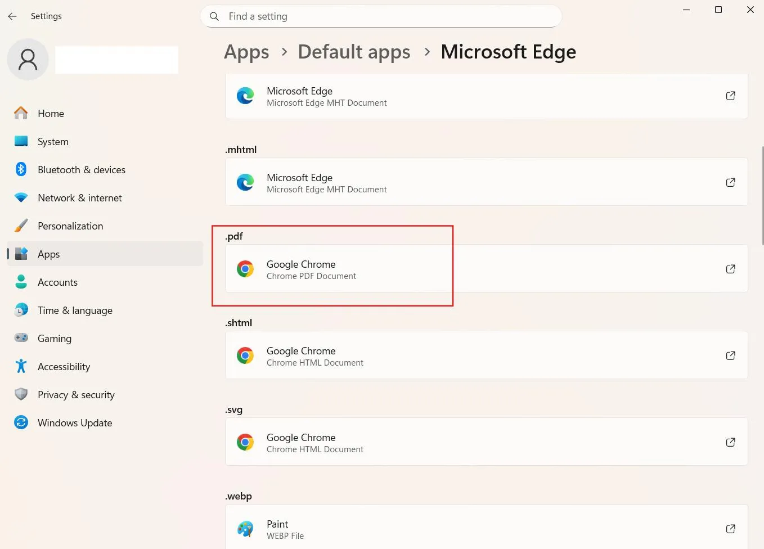Open Privacy & security settings
Viewport: 764px width, 549px height.
point(76,395)
